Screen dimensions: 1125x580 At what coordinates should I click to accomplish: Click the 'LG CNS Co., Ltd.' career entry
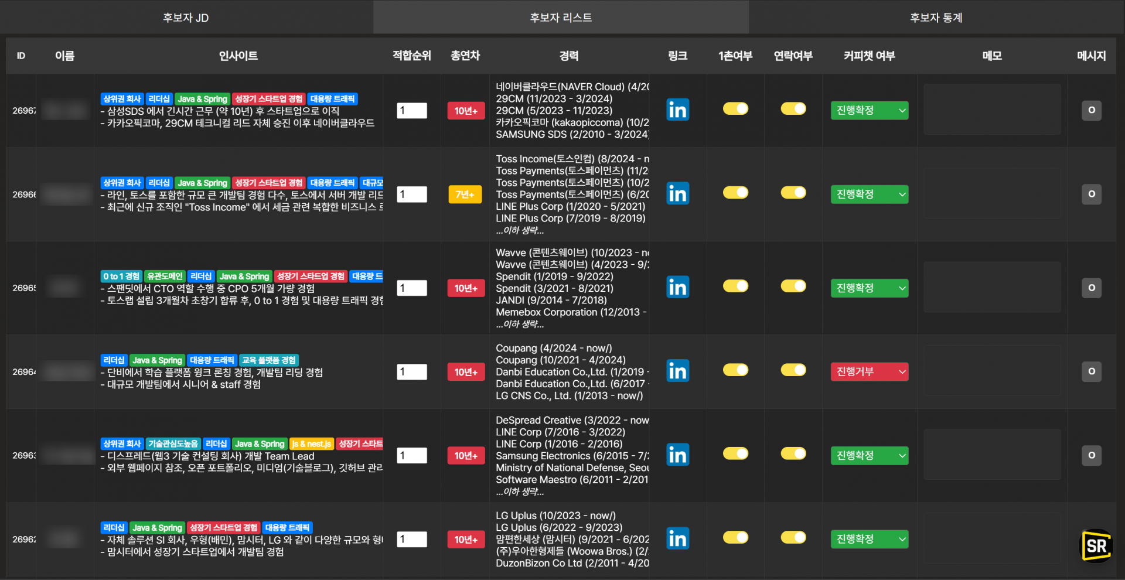pos(570,395)
